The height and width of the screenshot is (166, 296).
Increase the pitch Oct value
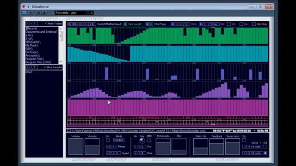(139, 147)
